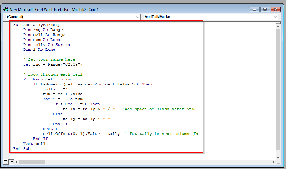Viewport: 286px width, 169px height.
Task: Switch to Full Module View button
Action: [11, 162]
